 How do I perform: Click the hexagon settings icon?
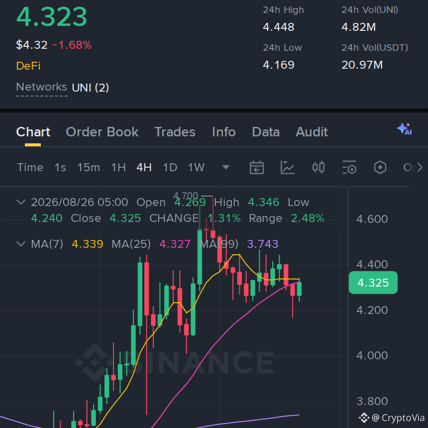click(x=380, y=167)
